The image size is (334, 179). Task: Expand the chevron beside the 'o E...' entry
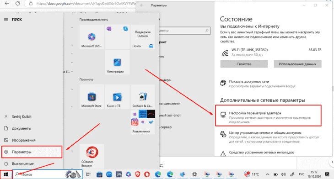[x=72, y=72]
